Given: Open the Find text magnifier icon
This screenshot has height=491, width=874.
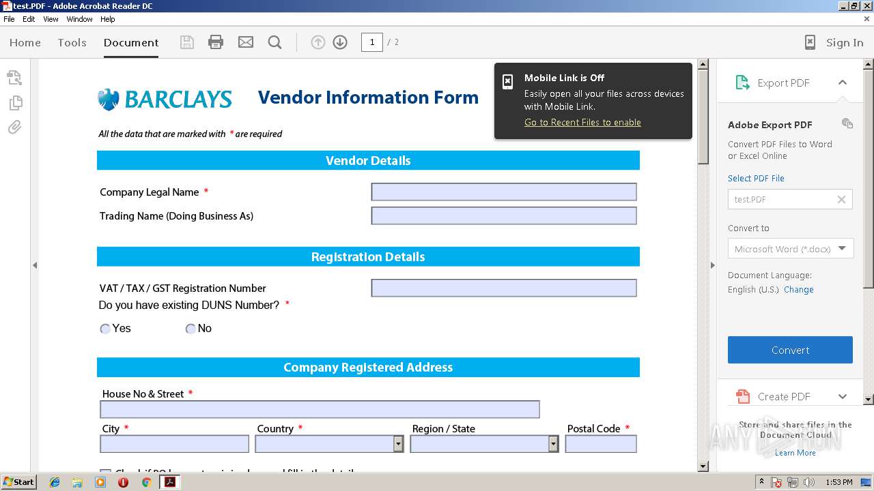Looking at the screenshot, I should 275,42.
